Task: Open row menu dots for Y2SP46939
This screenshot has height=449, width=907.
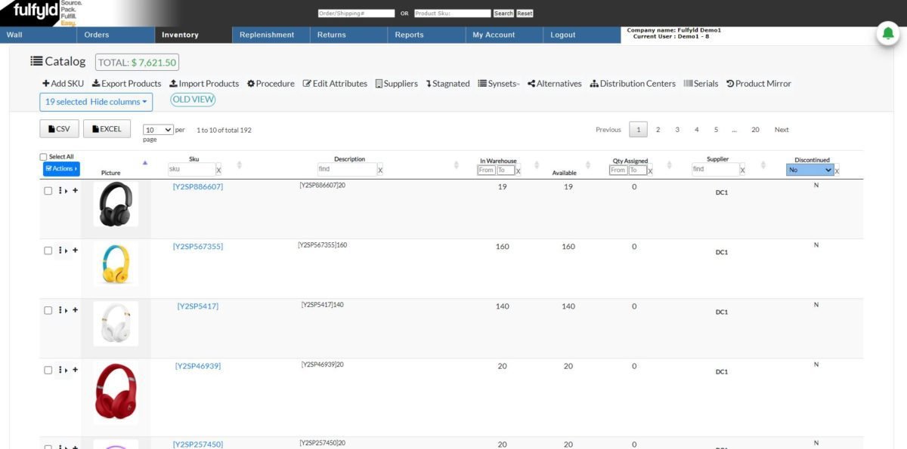Action: (60, 370)
